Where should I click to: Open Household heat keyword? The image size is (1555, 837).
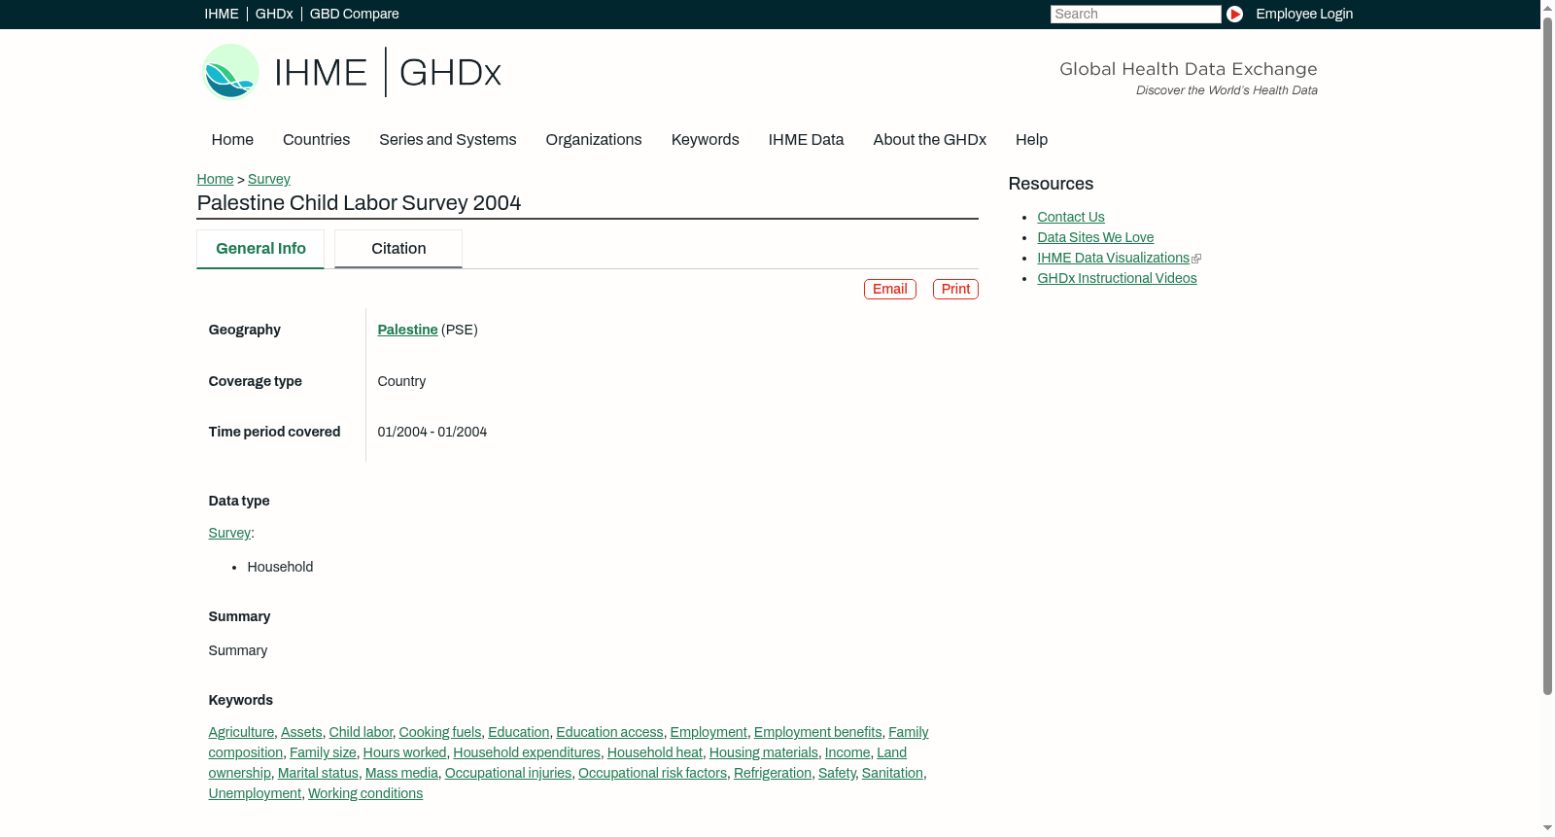click(x=655, y=752)
